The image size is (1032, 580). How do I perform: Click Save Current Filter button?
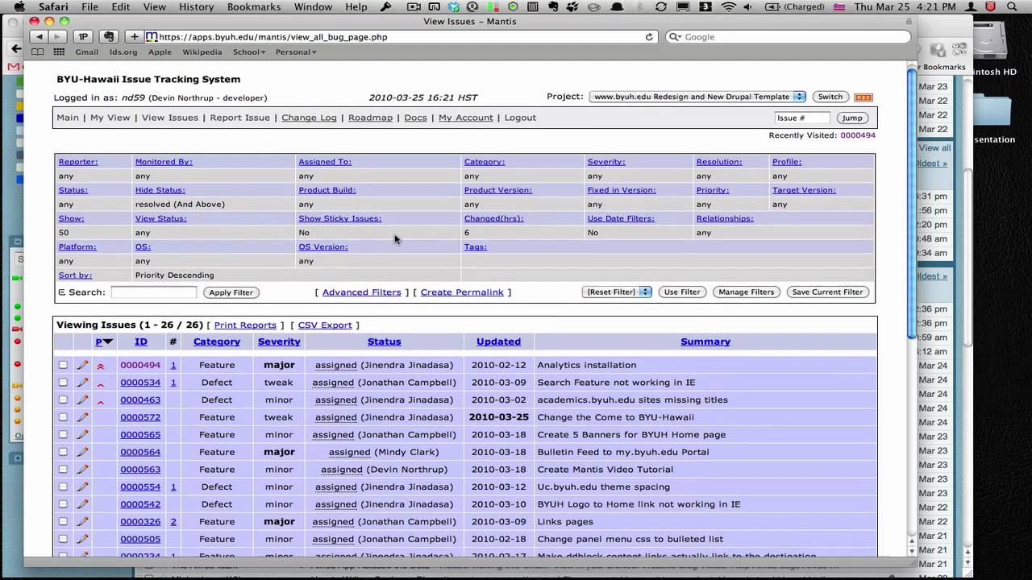(827, 292)
